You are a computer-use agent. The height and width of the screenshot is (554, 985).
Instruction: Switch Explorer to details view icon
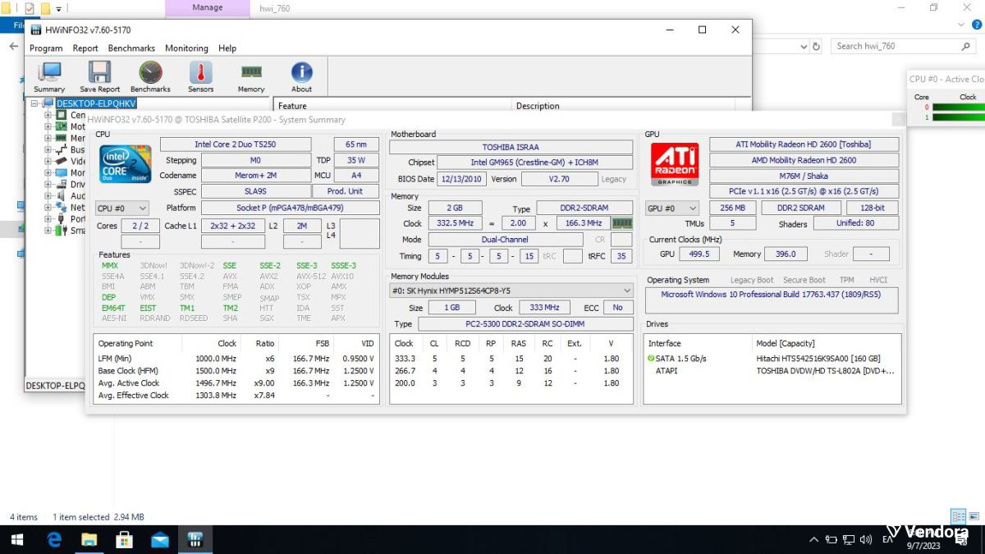pos(957,516)
